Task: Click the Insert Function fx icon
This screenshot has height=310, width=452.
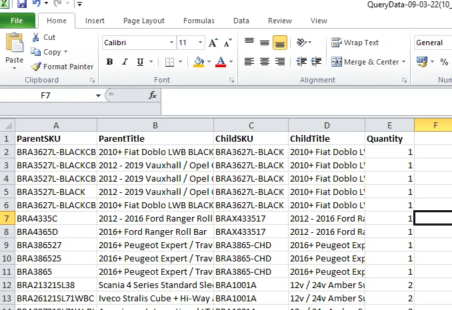Action: pos(153,95)
